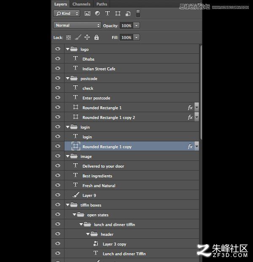The image size is (253, 262).
Task: Click the Layer 9 brush thumbnail
Action: point(76,195)
